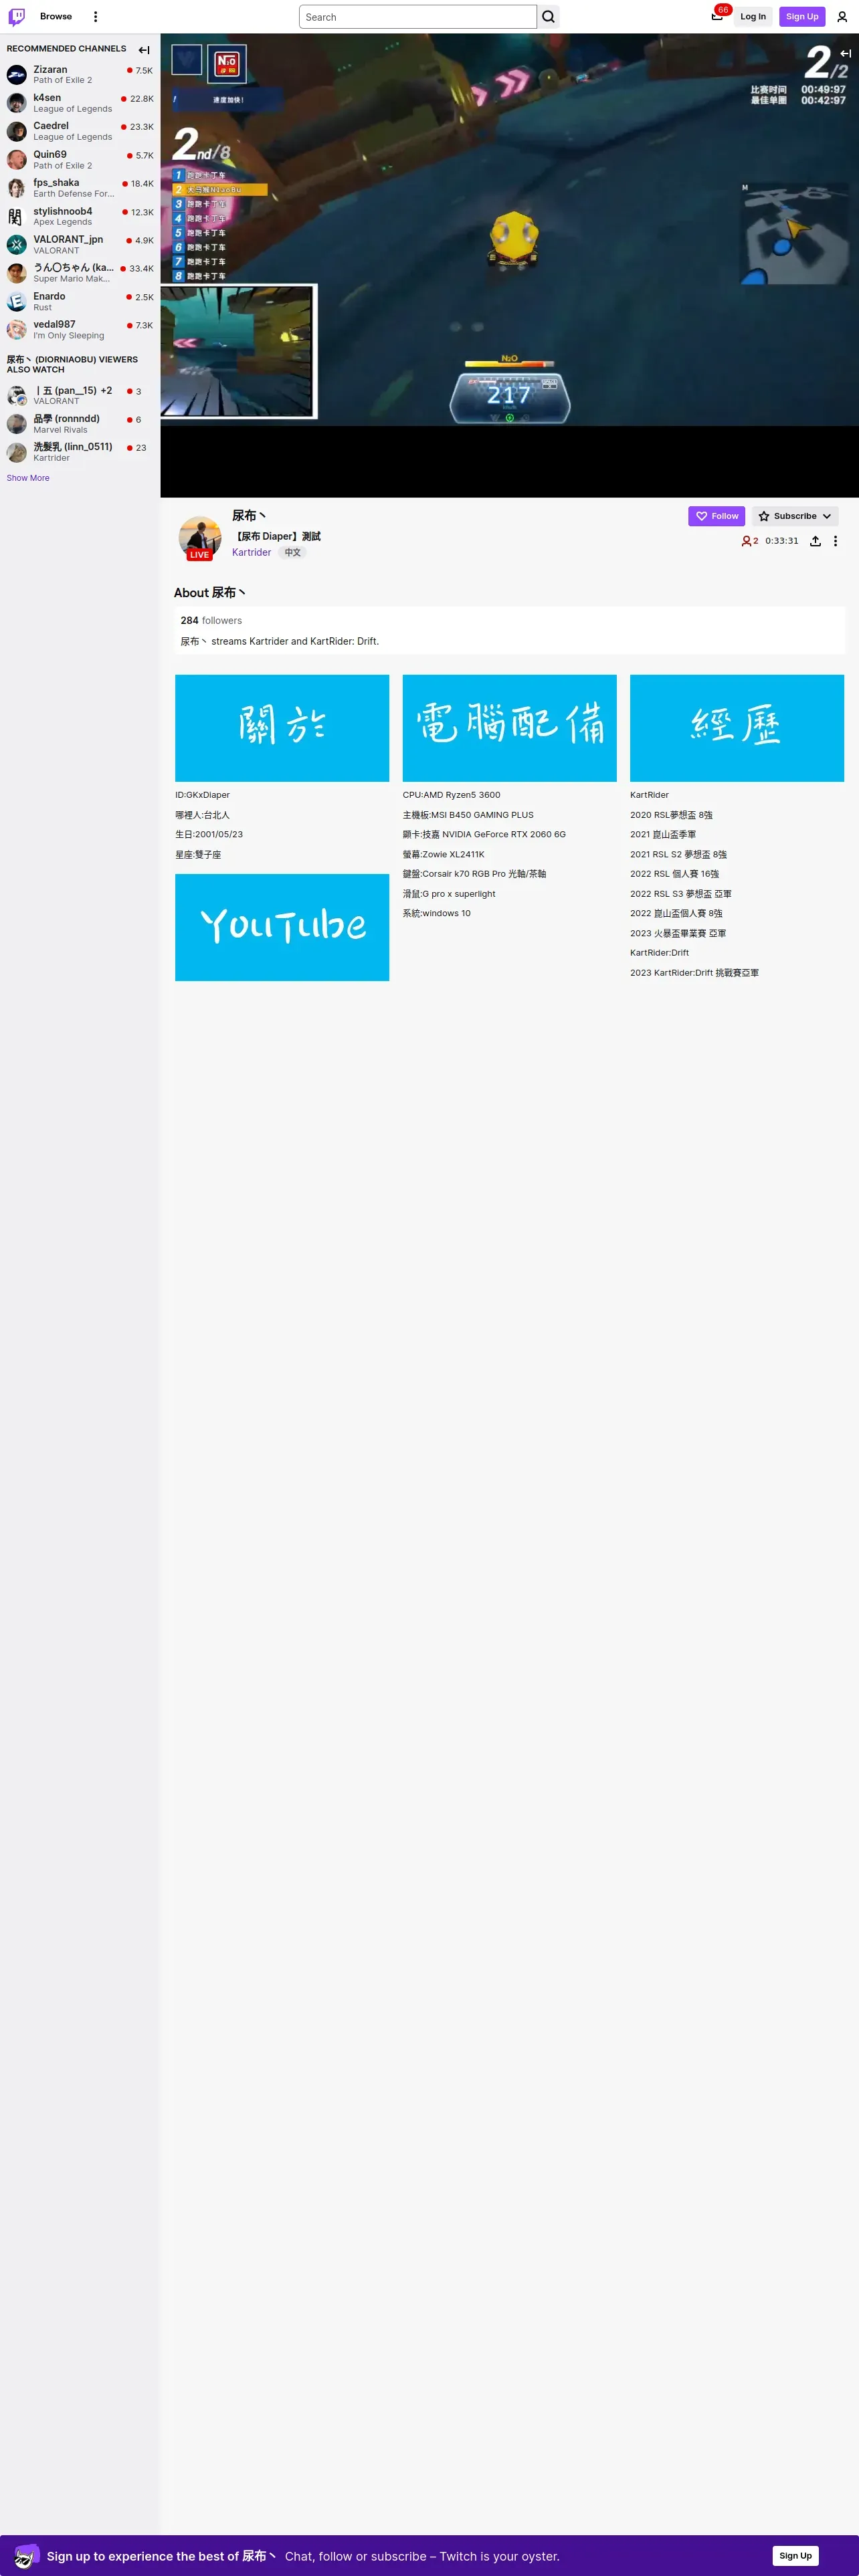Click the 中文 language tag

pos(293,552)
